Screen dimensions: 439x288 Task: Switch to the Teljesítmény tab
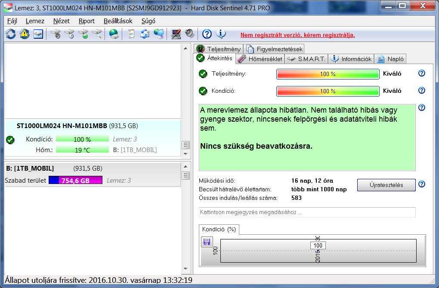pos(219,49)
